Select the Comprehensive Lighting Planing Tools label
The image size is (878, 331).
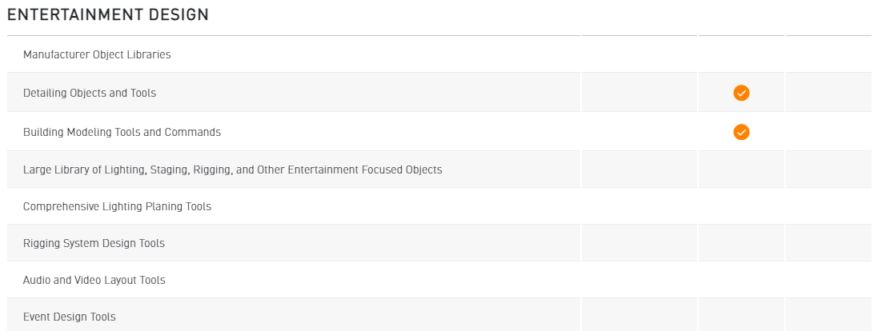(x=117, y=206)
